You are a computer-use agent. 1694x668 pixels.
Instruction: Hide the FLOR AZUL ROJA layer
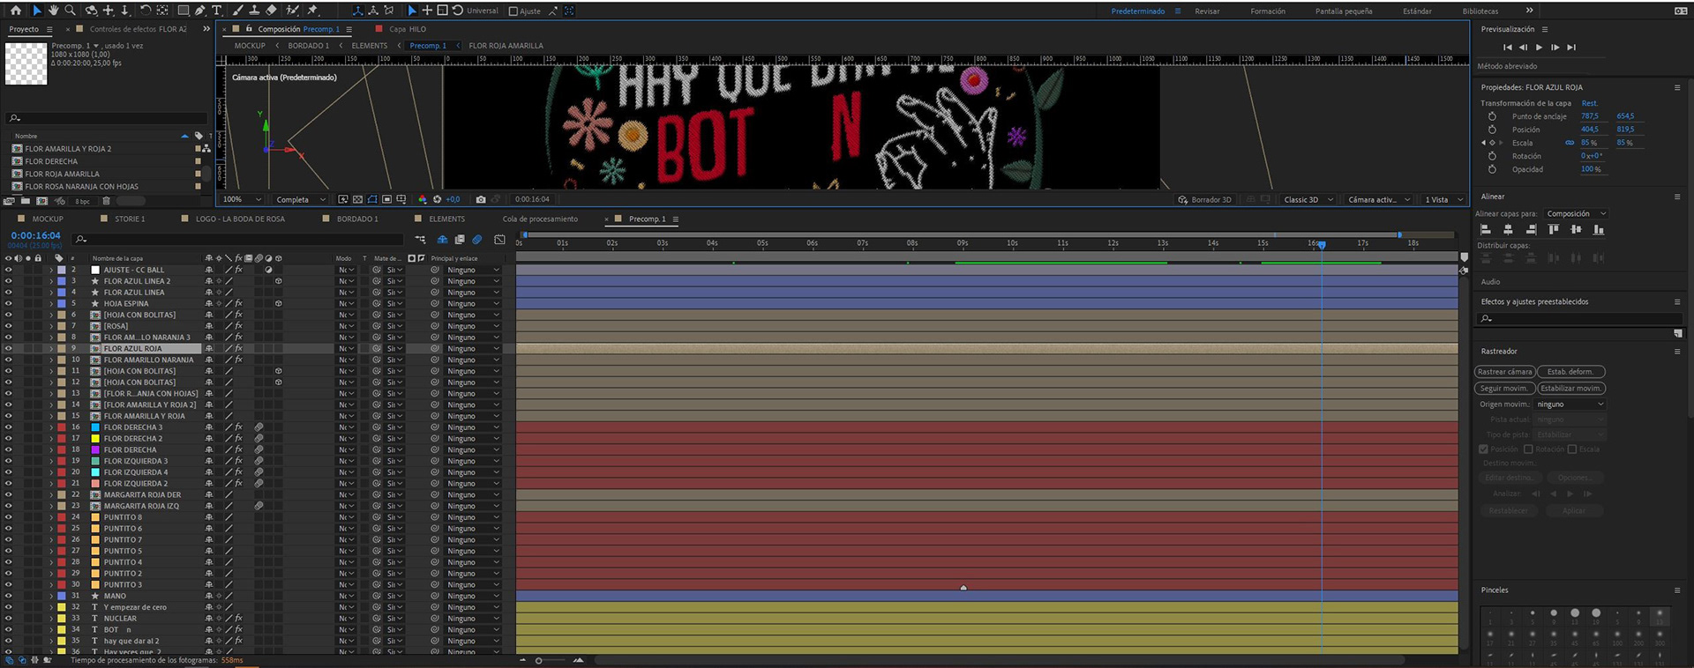(9, 348)
